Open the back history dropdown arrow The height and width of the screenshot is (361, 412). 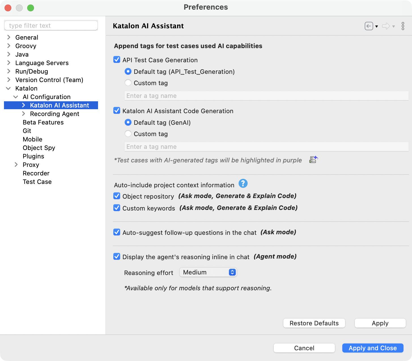pyautogui.click(x=377, y=27)
